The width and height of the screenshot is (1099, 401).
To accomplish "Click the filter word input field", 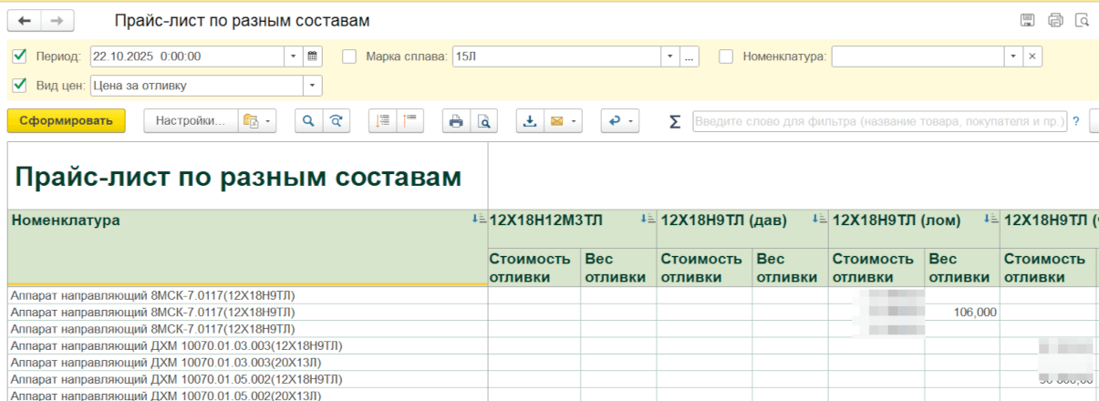I will 879,121.
